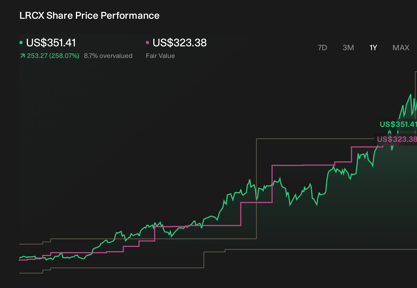Click the pink US$323.38 chart tooltip label
Screen dimensions: 417x288
[397, 139]
